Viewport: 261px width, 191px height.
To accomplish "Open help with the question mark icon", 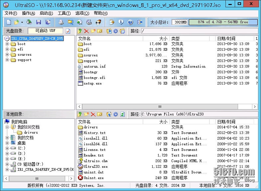I will [130, 22].
